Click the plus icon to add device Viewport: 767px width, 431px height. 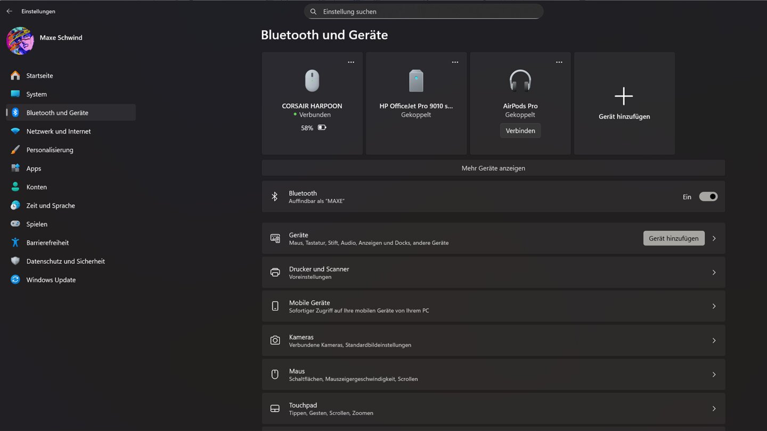coord(624,96)
